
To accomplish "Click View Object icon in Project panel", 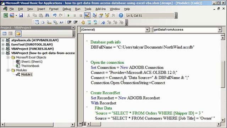I will coord(10,34).
